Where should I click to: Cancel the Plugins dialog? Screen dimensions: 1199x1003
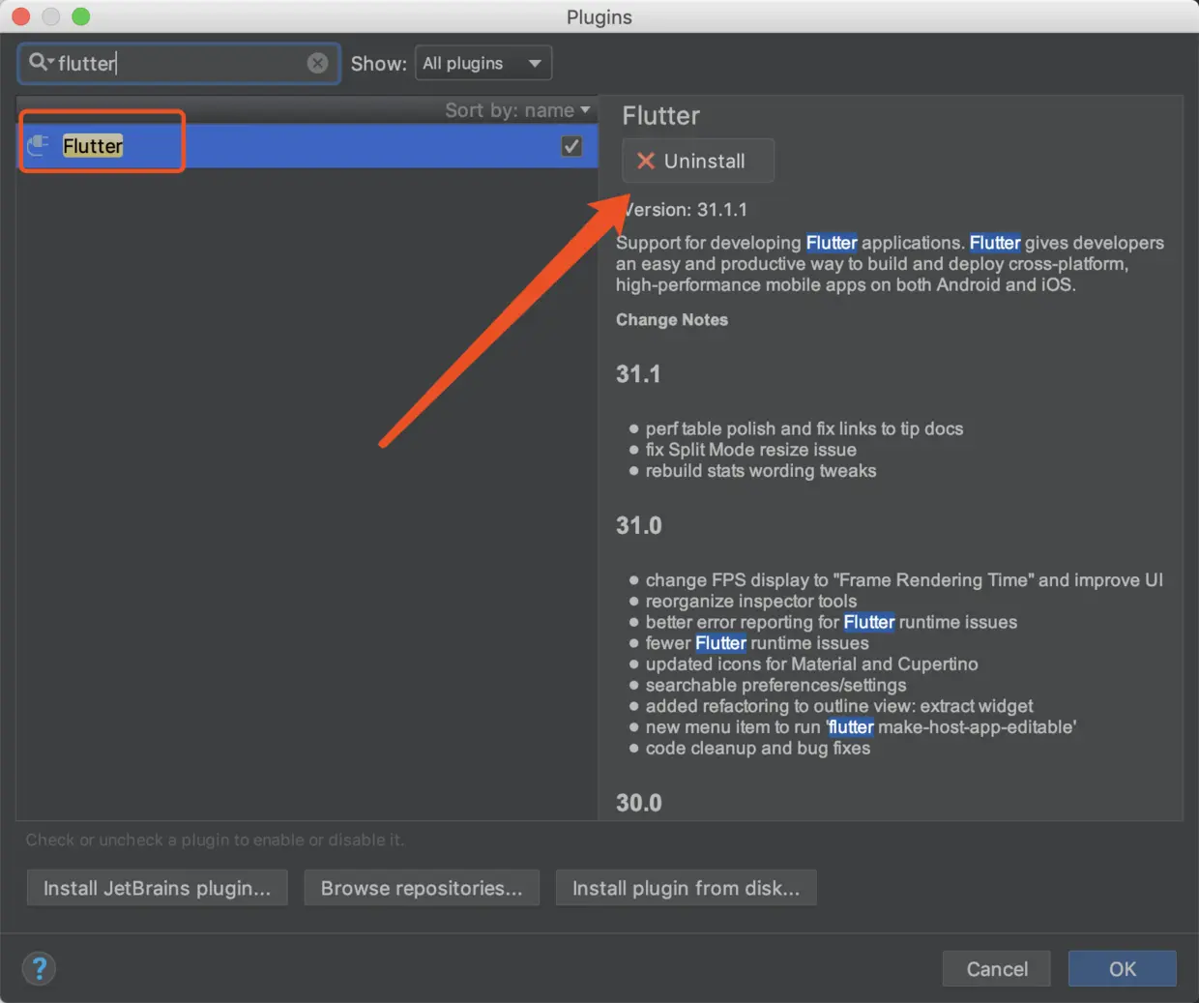pos(997,968)
